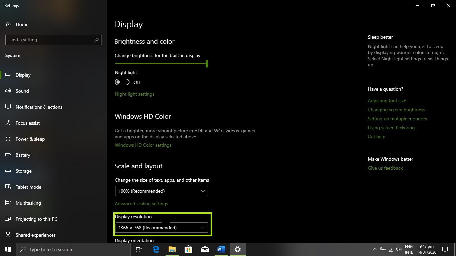456x256 pixels.
Task: Go to Power & sleep settings
Action: [x=30, y=139]
